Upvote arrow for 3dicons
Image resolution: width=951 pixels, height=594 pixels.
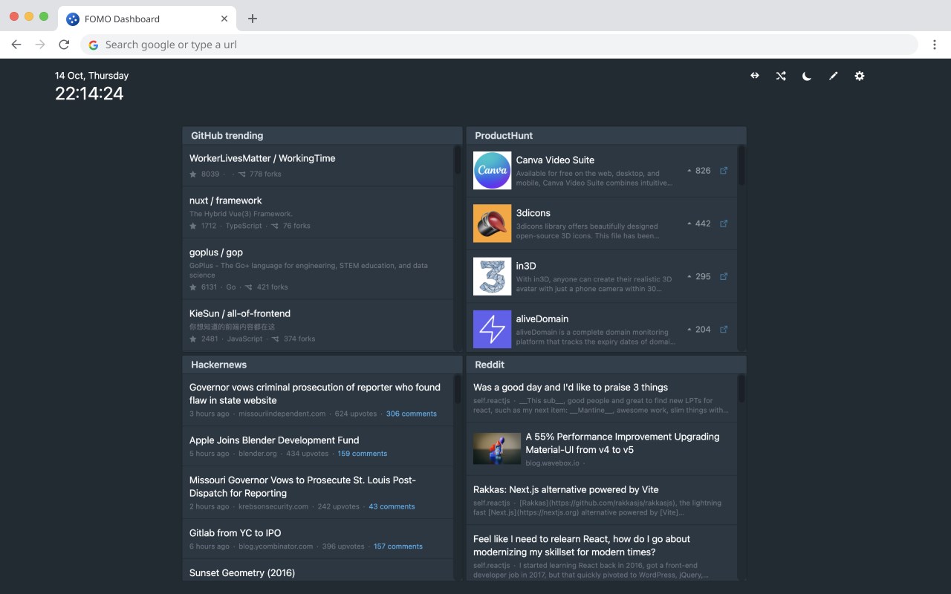[689, 223]
